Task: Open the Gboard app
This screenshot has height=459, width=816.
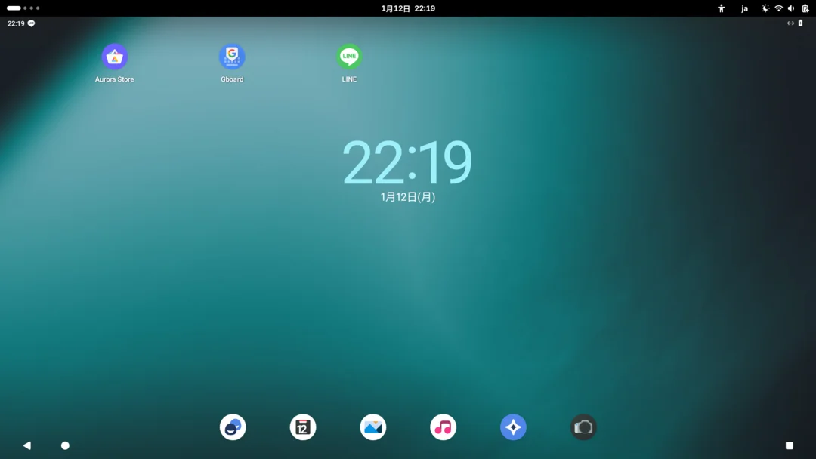Action: (231, 57)
